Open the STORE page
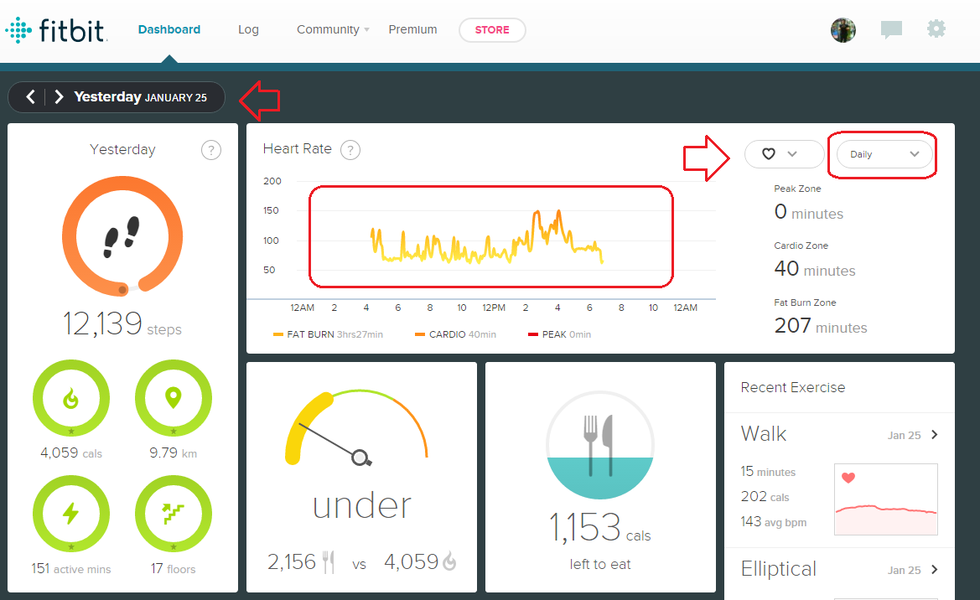The height and width of the screenshot is (600, 980). point(492,29)
